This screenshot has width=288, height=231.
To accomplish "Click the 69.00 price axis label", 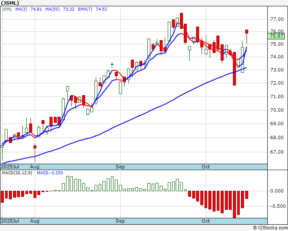I will point(277,124).
